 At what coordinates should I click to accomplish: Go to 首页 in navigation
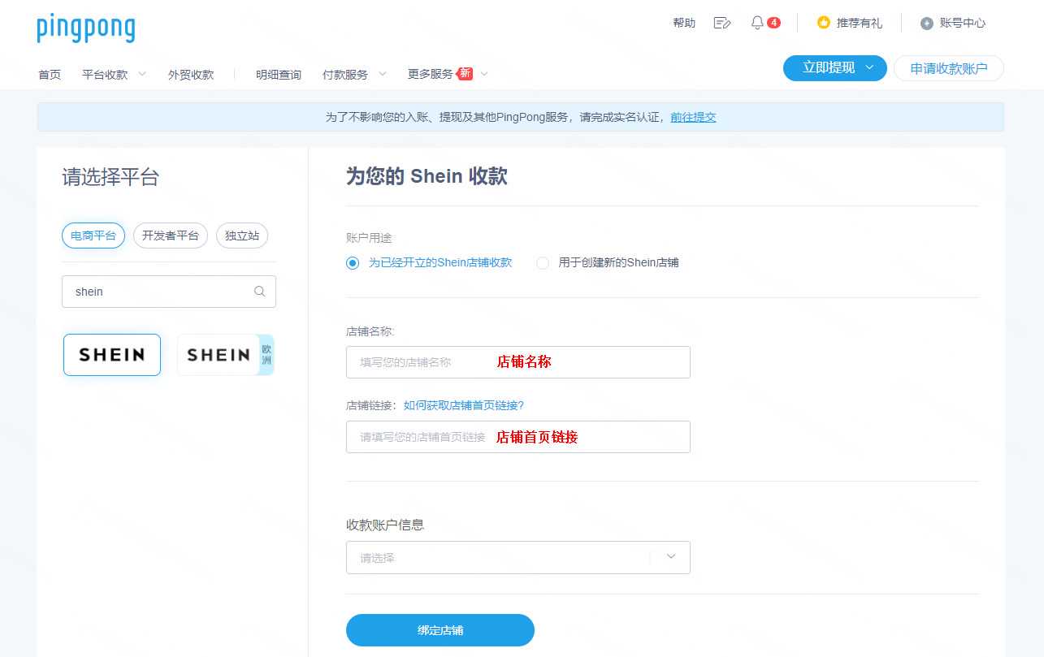pyautogui.click(x=50, y=75)
